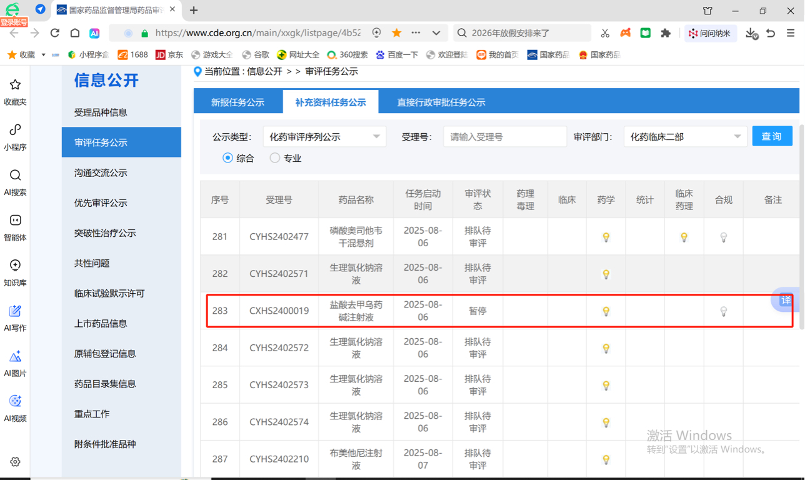Open the 360搜索 bookmark
Viewport: 805px width, 480px height.
pyautogui.click(x=347, y=55)
